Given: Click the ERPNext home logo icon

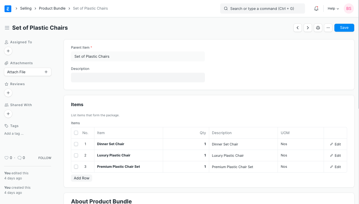Looking at the screenshot, I should click(x=8, y=8).
